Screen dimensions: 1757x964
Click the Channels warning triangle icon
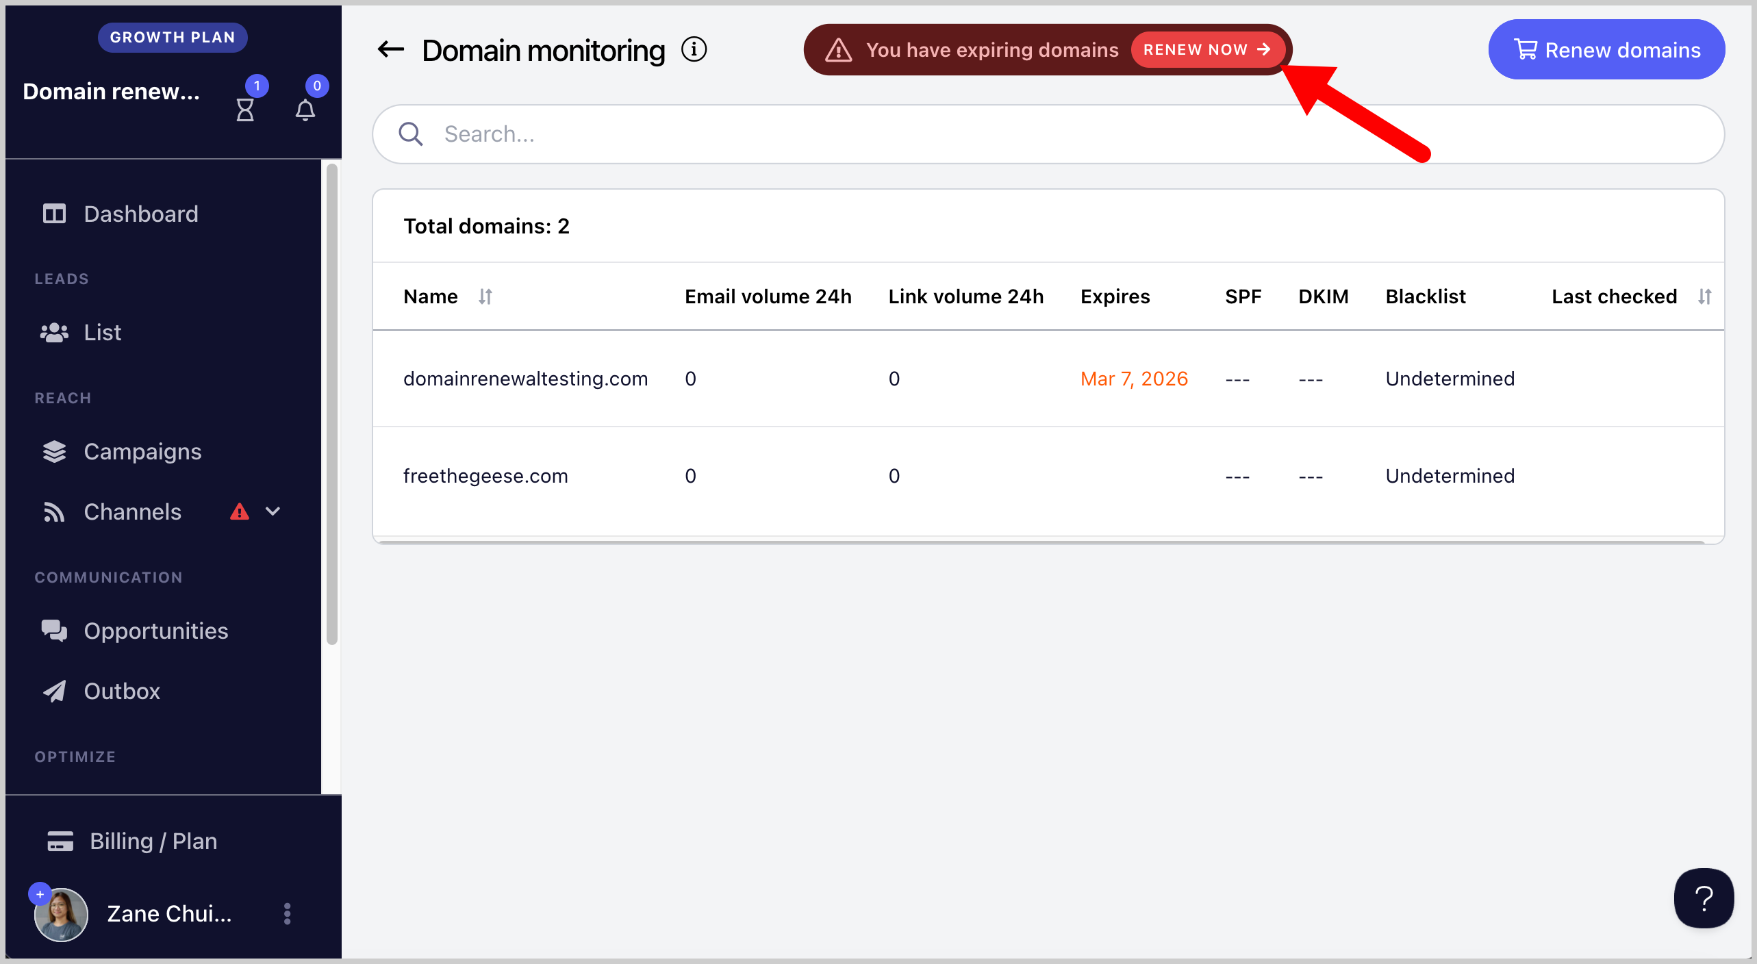[x=240, y=511]
